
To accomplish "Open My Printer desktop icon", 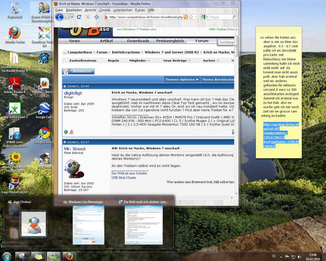I will pos(44,160).
